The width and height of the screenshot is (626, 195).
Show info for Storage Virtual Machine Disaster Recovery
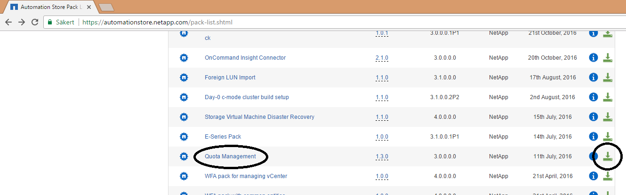(594, 117)
